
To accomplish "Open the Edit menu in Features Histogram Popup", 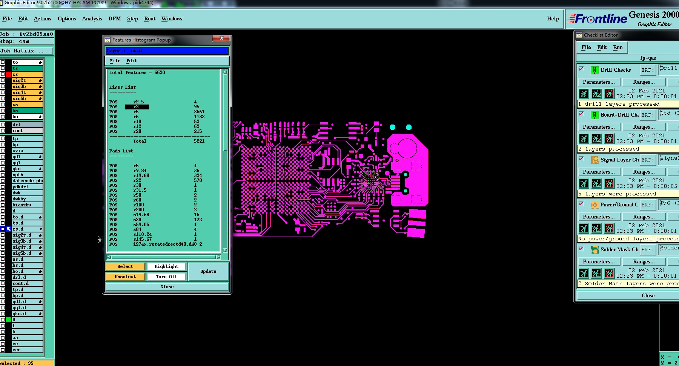I will 132,61.
